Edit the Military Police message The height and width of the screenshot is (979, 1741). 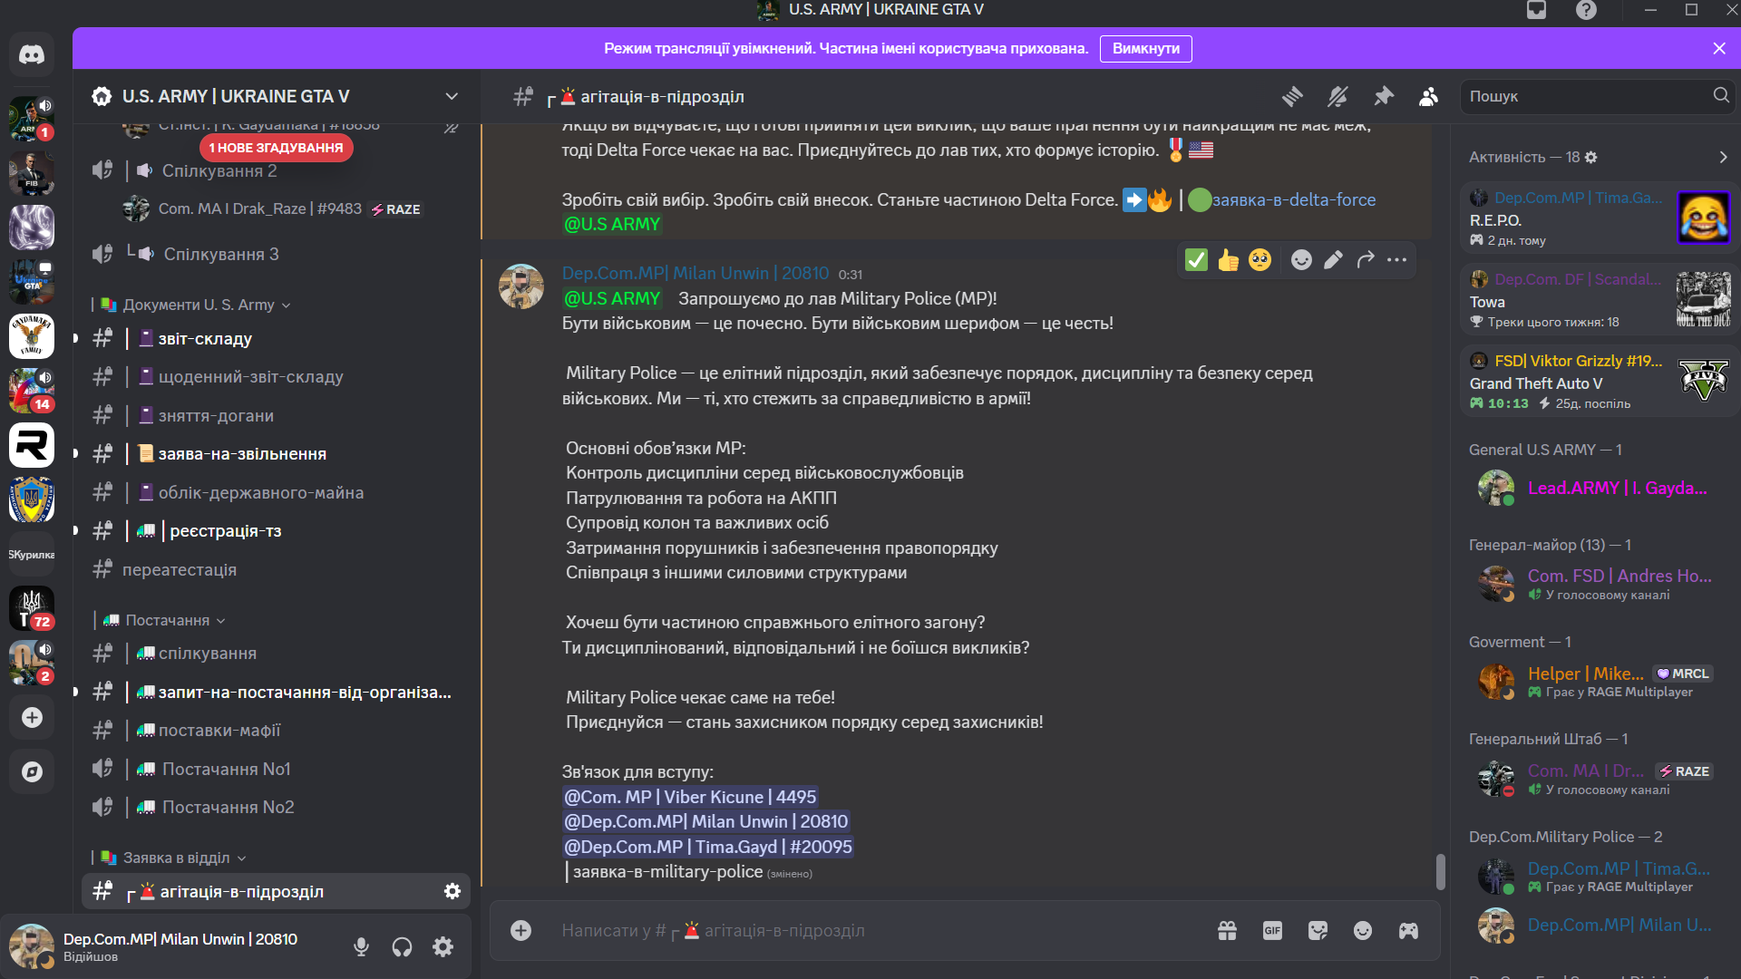1333,260
